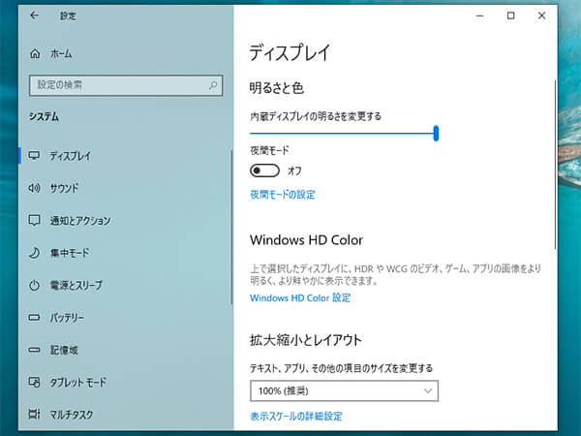Image resolution: width=581 pixels, height=436 pixels.
Task: Click the オフ label beside the night toggle
Action: pyautogui.click(x=294, y=171)
